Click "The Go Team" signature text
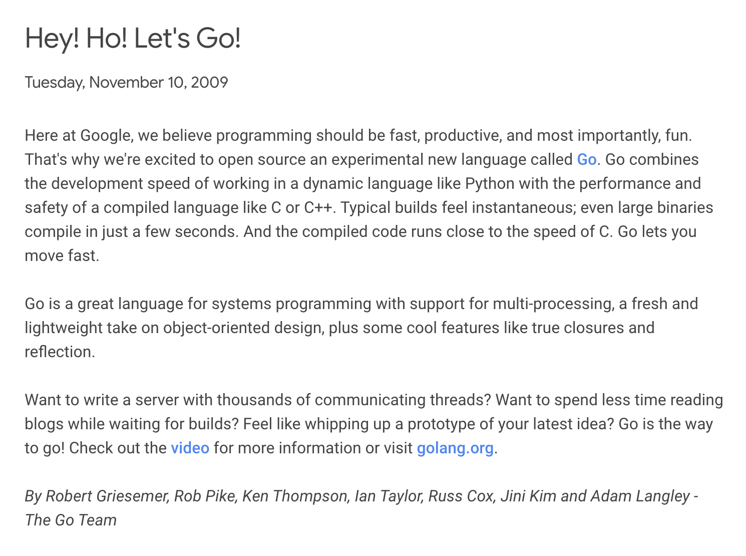This screenshot has height=556, width=746. 71,520
